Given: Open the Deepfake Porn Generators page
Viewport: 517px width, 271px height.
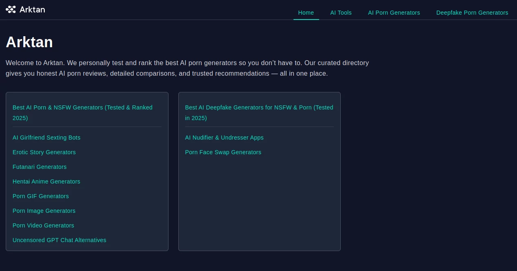Looking at the screenshot, I should (x=472, y=13).
